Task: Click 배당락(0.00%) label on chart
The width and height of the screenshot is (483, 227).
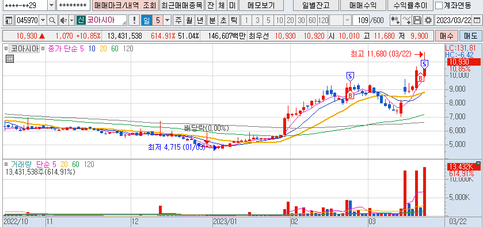Action: [x=207, y=128]
